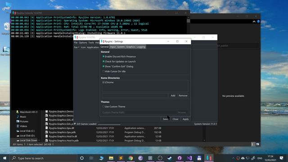
Task: Click the Ryujinx Console title bar icon
Action: click(14, 13)
